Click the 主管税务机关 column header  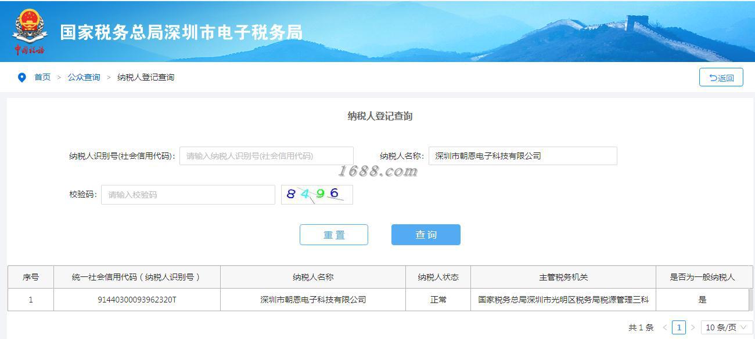click(x=563, y=277)
